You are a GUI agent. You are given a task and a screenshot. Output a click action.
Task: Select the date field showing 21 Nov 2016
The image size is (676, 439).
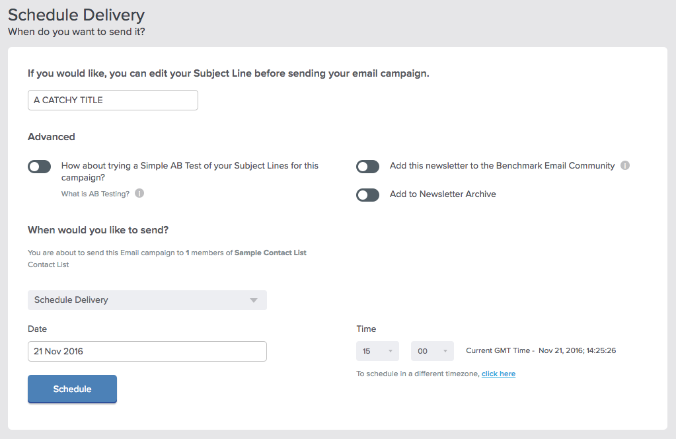point(147,351)
